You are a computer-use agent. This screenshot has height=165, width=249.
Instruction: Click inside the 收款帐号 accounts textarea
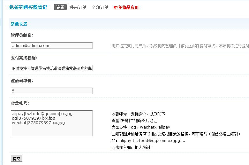(x=51, y=123)
